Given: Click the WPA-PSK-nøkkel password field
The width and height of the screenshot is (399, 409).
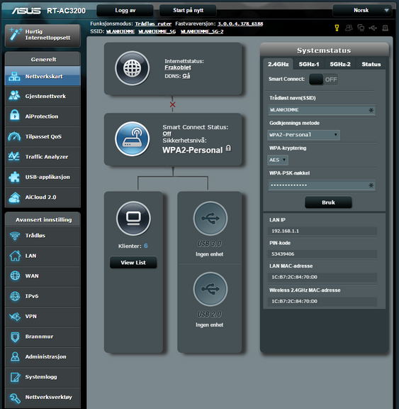Looking at the screenshot, I should 322,185.
